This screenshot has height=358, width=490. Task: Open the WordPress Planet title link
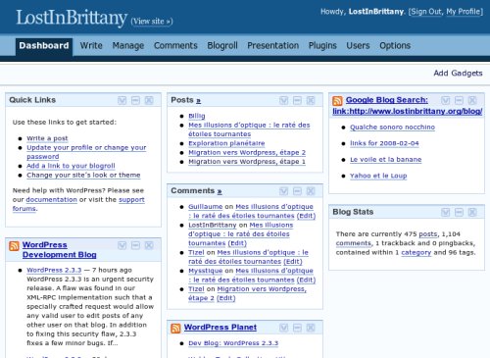pos(220,328)
